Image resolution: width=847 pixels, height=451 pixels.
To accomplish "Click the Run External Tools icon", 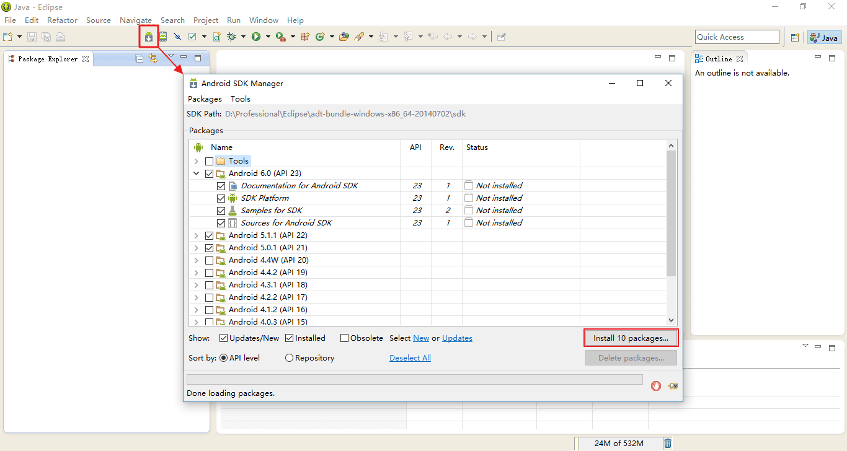I will pos(280,37).
